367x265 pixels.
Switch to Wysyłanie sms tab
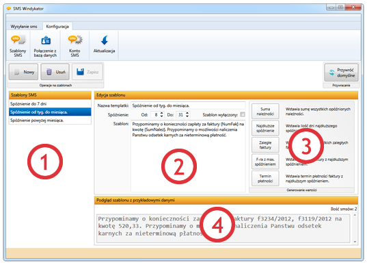click(24, 27)
